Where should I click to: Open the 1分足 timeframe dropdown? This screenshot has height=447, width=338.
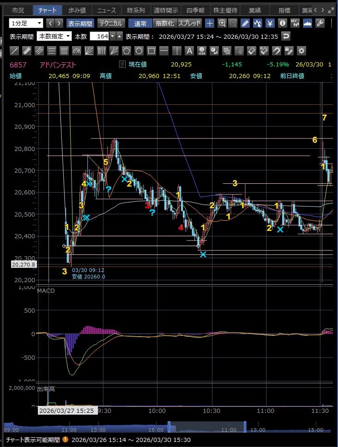pos(26,23)
